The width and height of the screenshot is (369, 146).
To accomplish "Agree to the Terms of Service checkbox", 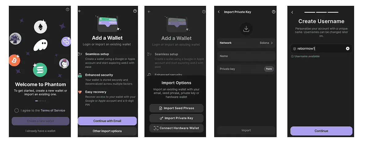I will click(17, 111).
